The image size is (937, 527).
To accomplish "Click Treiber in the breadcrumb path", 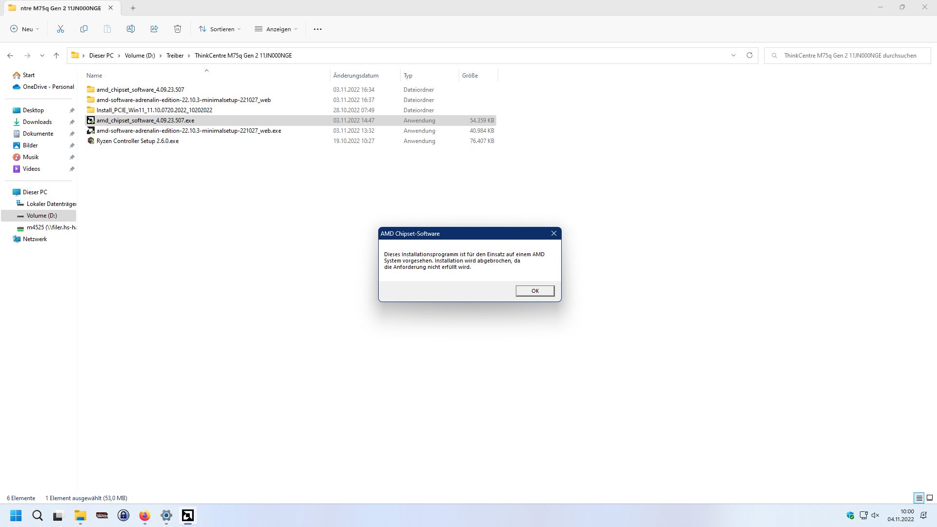I will point(175,56).
